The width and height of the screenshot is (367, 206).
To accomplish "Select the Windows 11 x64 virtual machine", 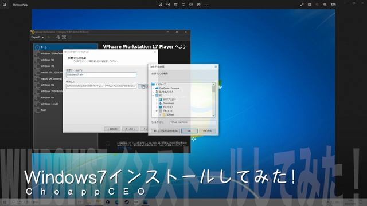I will tap(49, 104).
